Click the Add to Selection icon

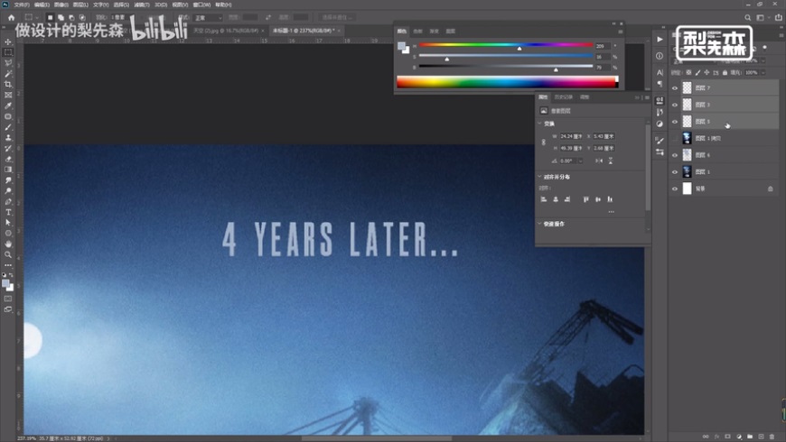[x=61, y=17]
